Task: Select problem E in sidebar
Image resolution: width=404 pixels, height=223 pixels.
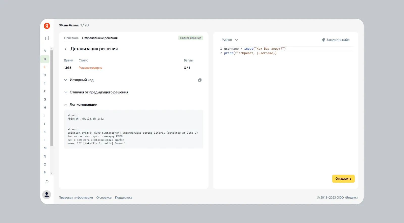Action: point(45,83)
